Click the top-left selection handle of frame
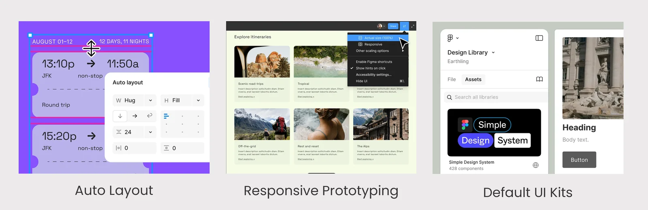The height and width of the screenshot is (210, 648). [x=30, y=35]
